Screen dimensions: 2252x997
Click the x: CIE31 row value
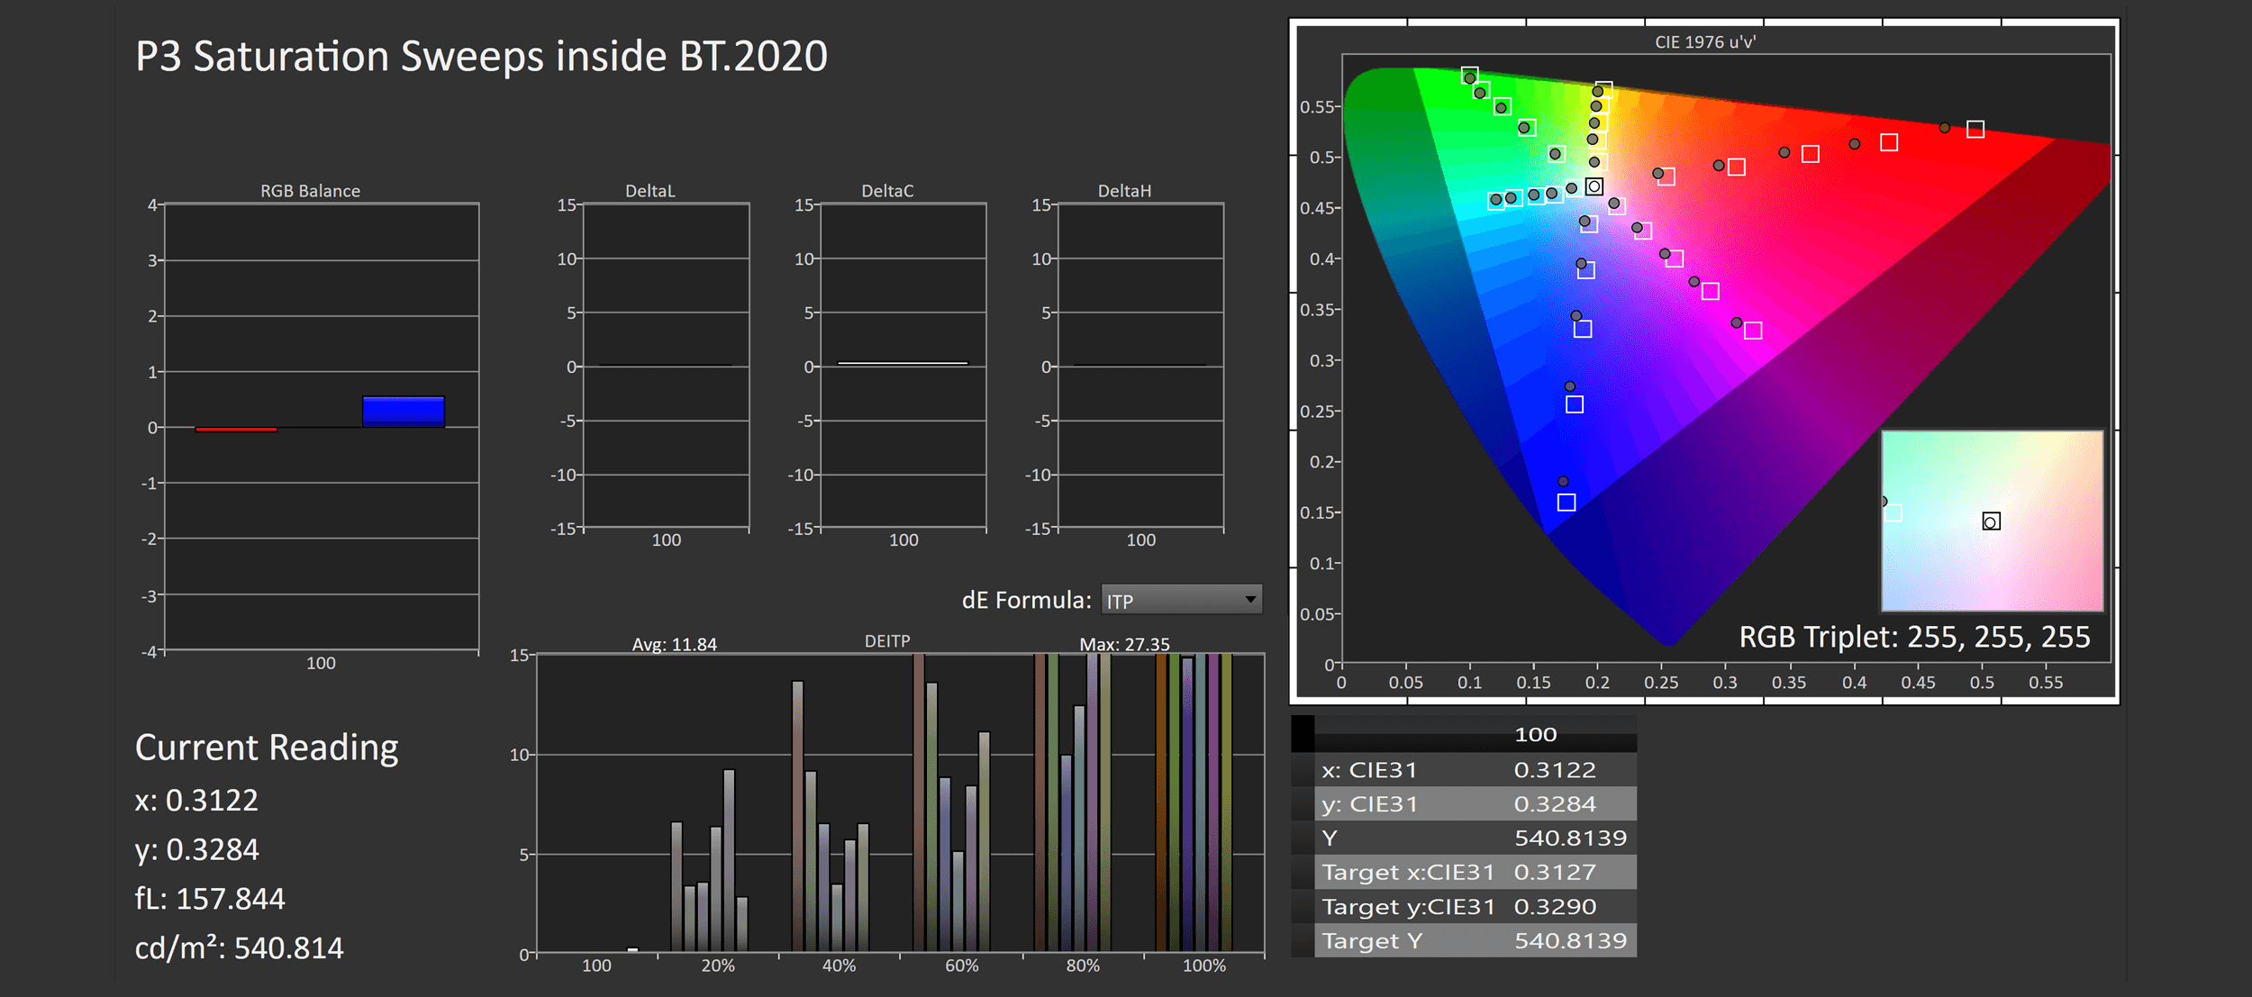1554,770
